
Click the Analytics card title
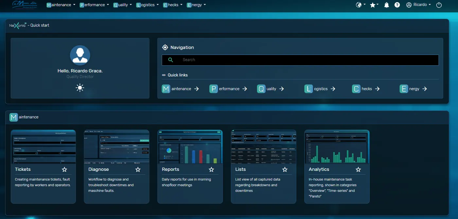pyautogui.click(x=319, y=169)
